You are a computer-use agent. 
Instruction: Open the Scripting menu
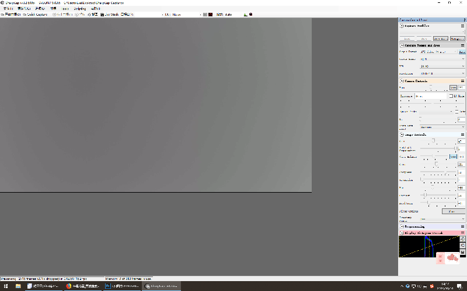tap(79, 9)
